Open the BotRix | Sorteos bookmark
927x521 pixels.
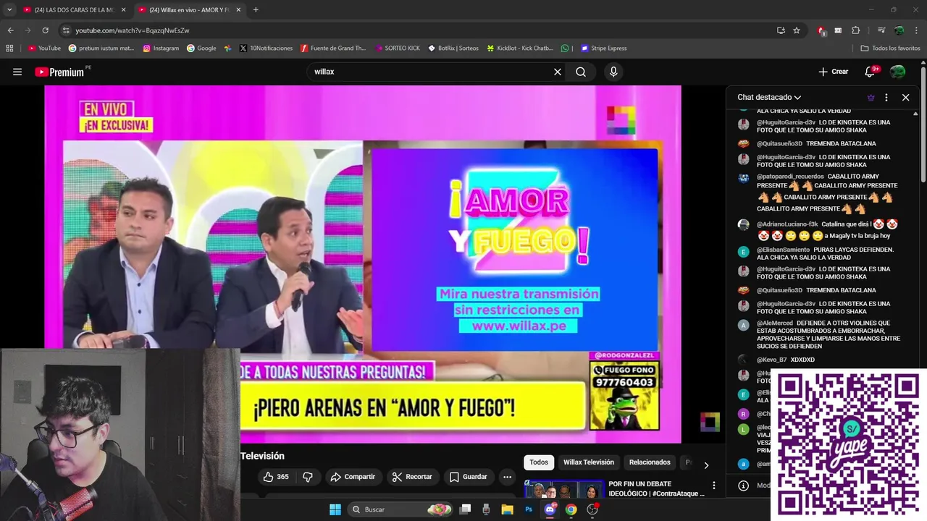pyautogui.click(x=453, y=48)
